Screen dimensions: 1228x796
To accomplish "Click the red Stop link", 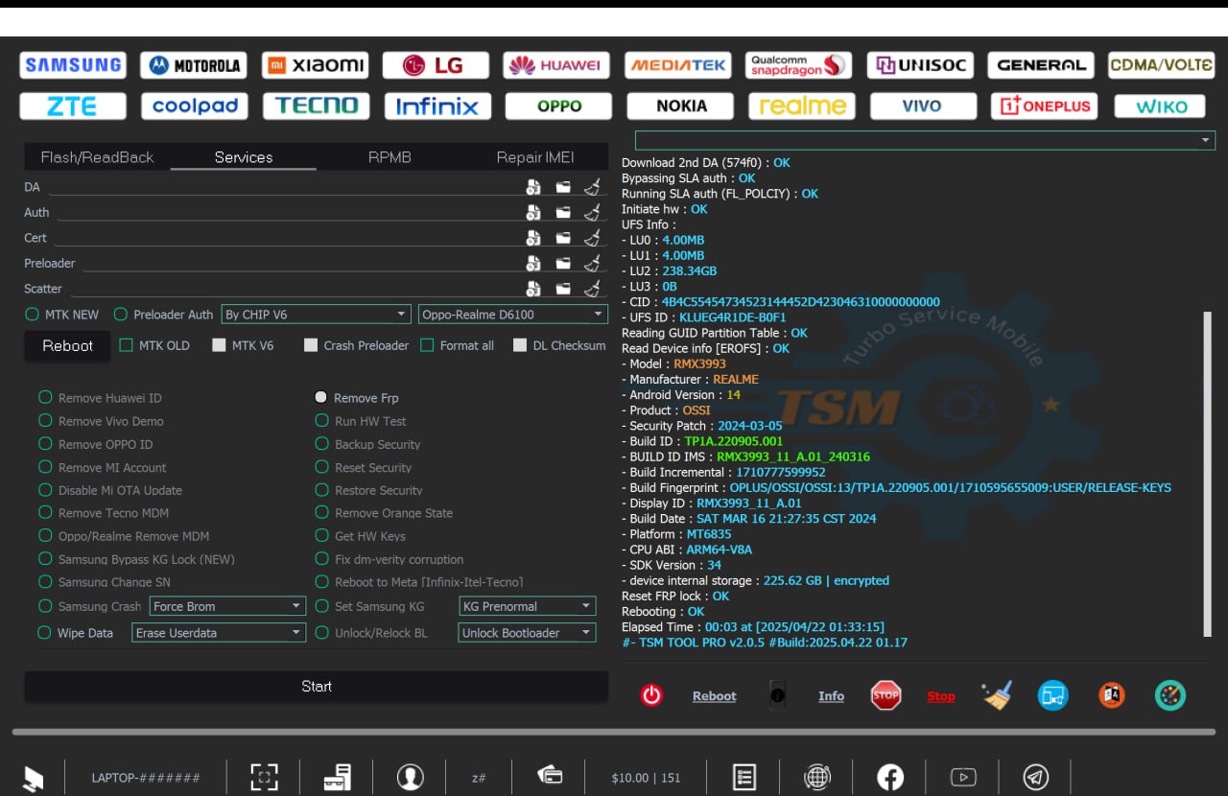I will pos(941,696).
